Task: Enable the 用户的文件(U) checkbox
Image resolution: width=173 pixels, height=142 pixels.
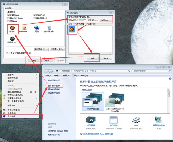Action: 8,18
